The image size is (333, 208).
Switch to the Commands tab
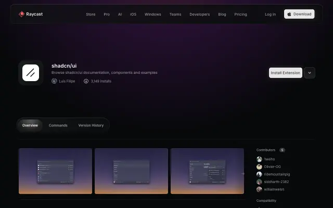[58, 125]
